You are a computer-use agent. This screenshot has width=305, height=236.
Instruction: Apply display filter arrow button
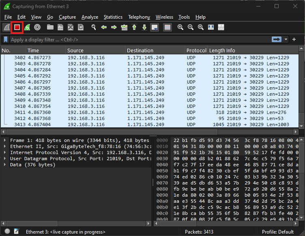(x=277, y=40)
